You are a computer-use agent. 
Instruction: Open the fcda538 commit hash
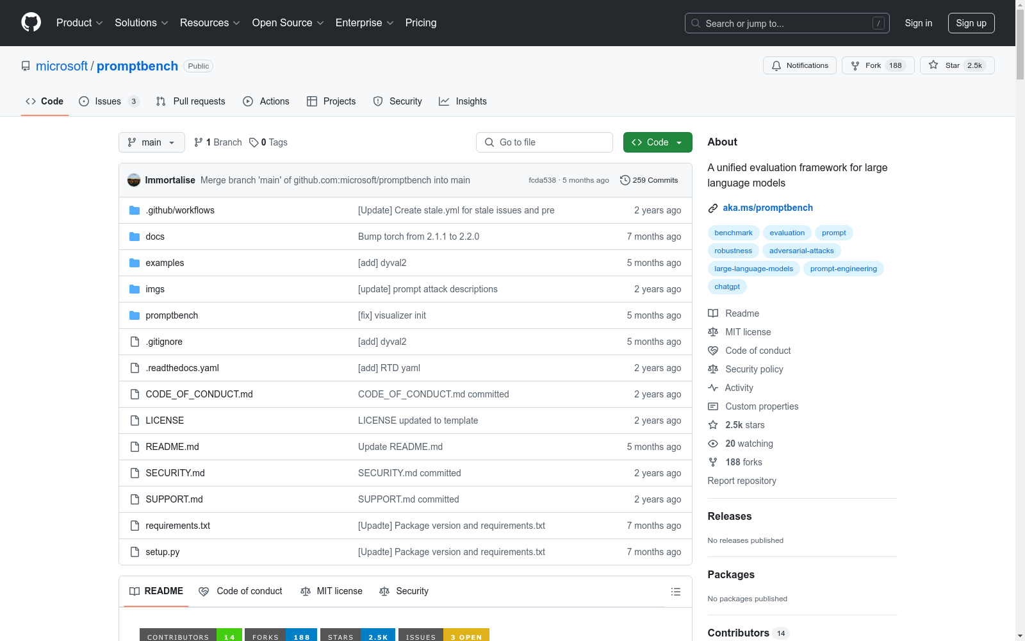[542, 180]
